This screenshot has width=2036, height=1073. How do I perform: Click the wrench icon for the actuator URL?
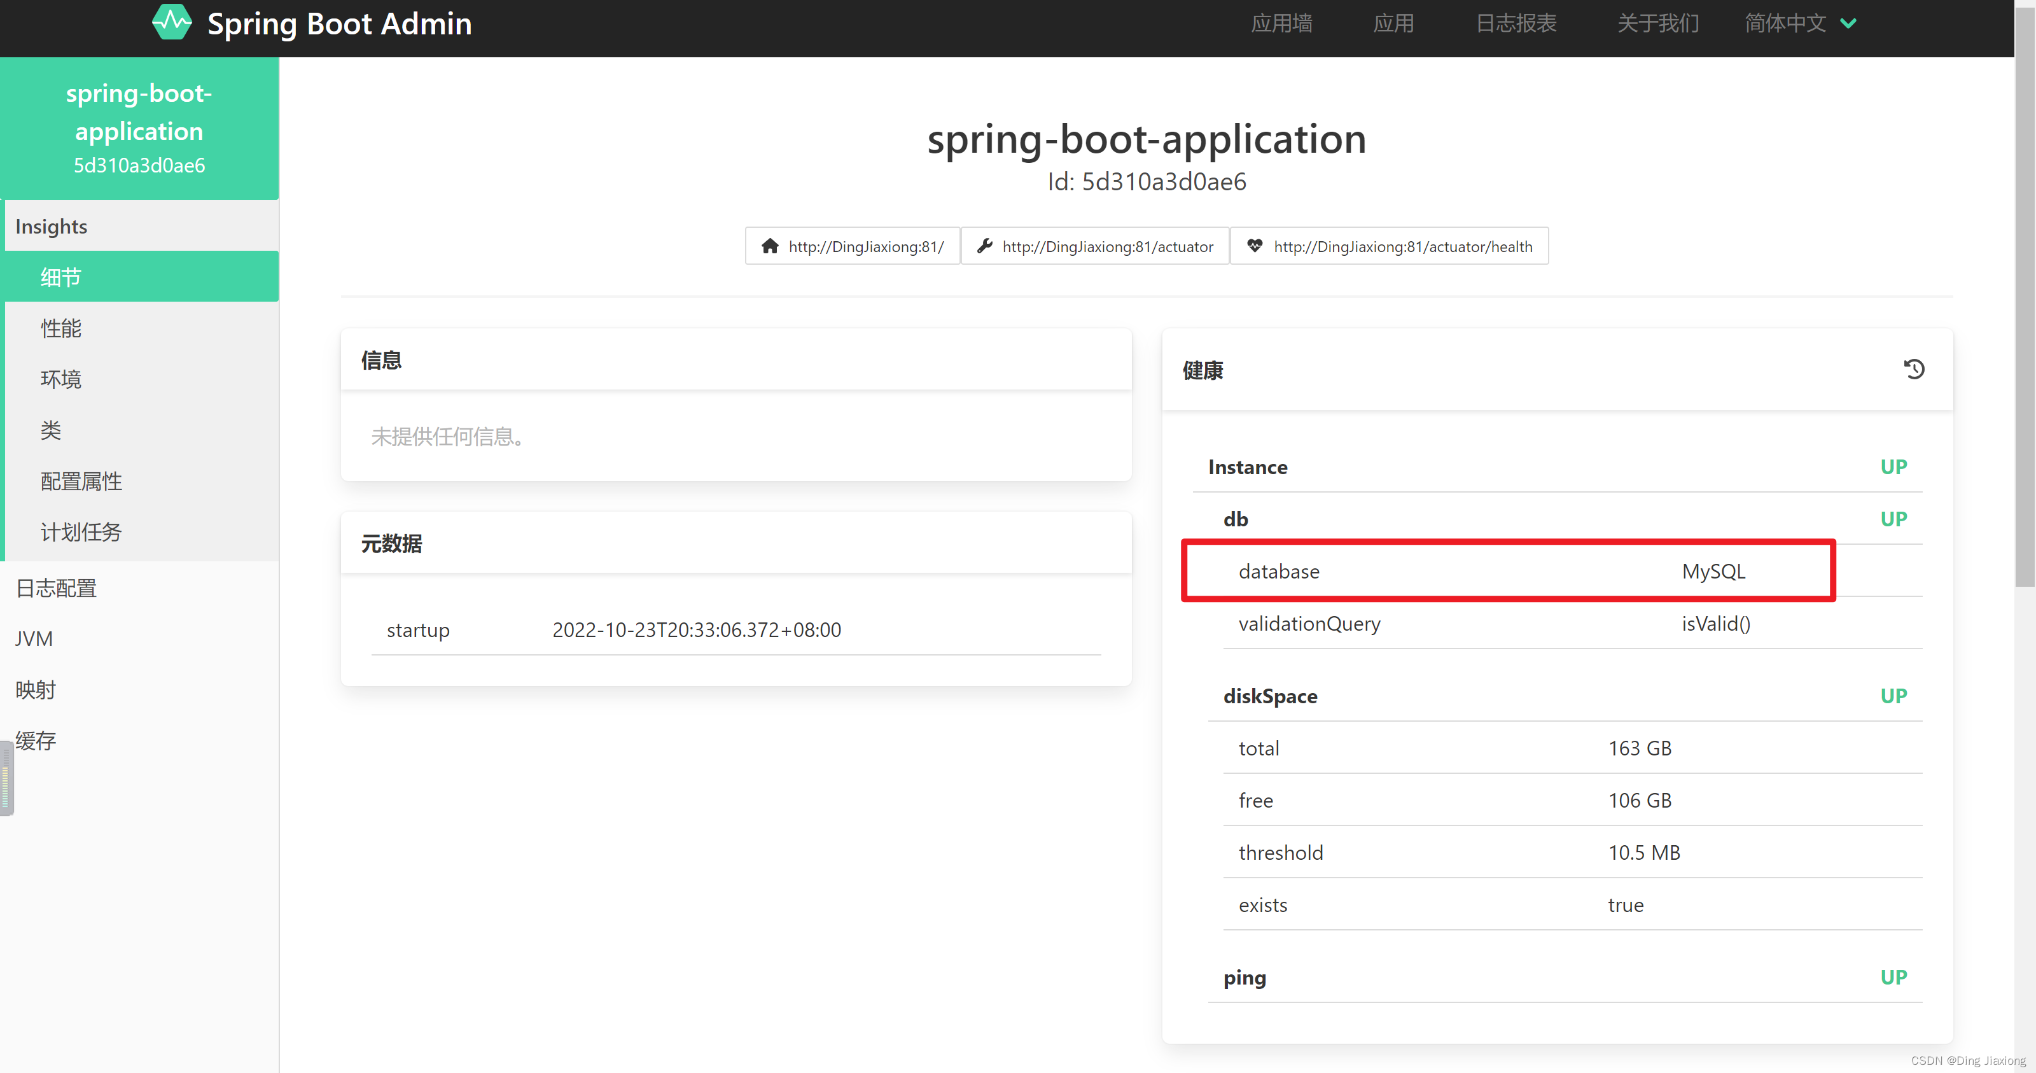pos(984,246)
